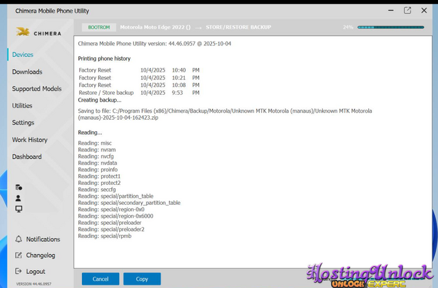Click the Changelog edit icon

coord(19,255)
